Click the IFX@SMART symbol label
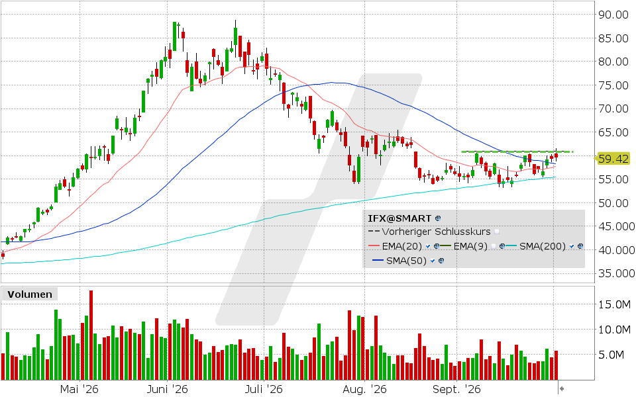Screen dimensions: 636x397 tap(399, 218)
